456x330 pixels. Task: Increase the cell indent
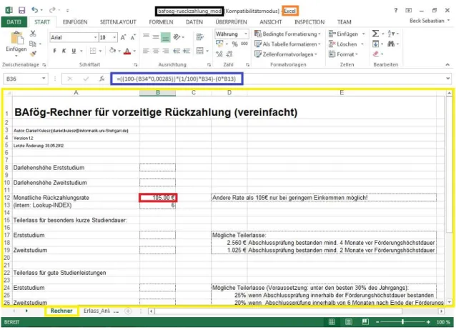187,51
